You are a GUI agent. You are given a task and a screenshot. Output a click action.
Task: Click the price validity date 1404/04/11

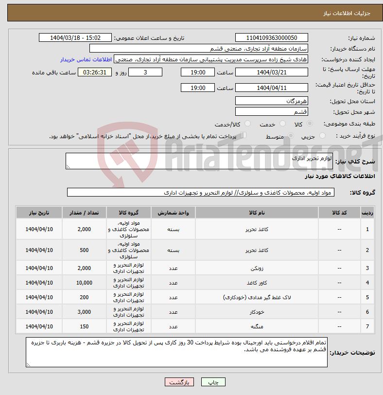click(x=272, y=88)
